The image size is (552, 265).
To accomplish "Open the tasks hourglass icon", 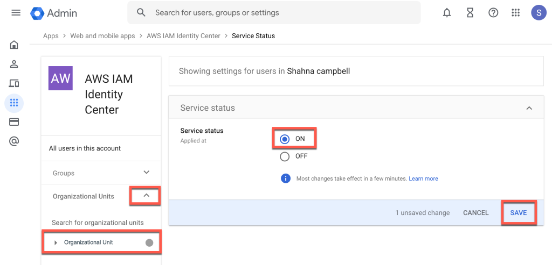I will 470,13.
